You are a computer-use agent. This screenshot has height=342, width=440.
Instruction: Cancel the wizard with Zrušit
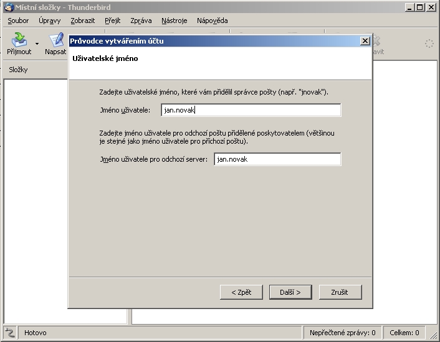(340, 292)
